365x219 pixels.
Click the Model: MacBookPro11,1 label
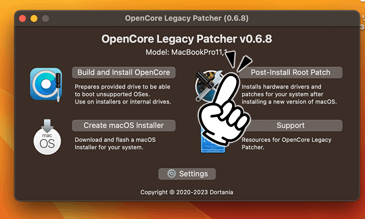[x=187, y=52]
